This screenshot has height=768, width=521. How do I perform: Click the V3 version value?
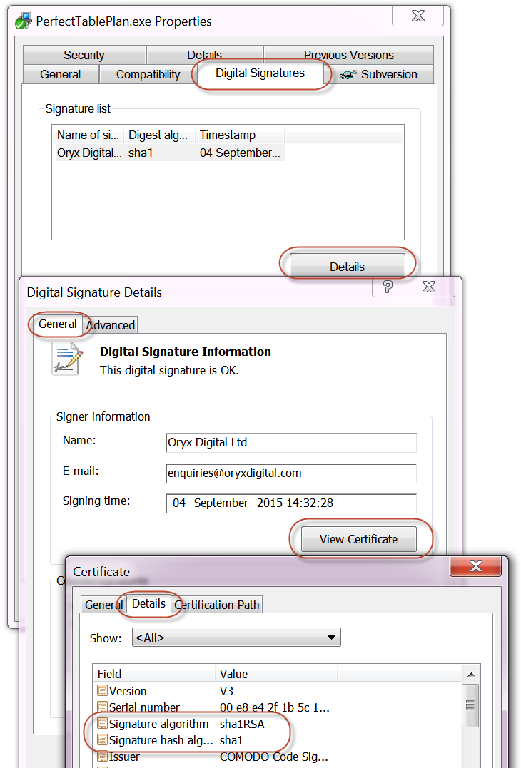pyautogui.click(x=226, y=691)
